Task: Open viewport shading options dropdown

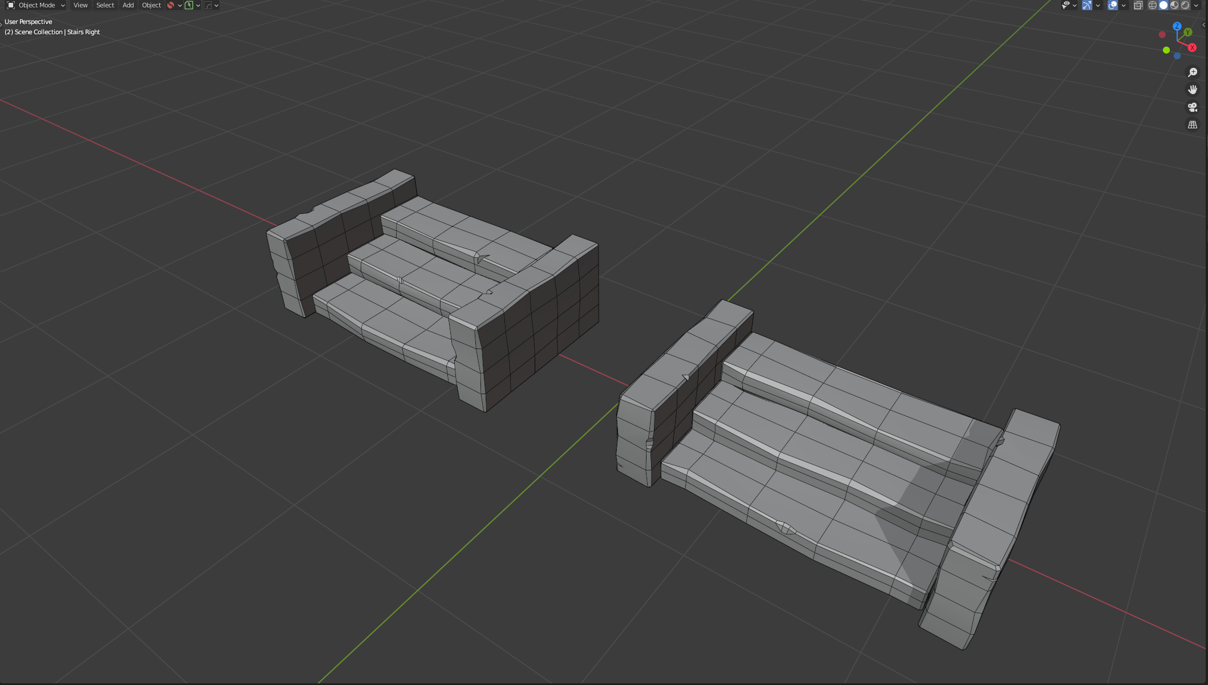Action: coord(1196,5)
